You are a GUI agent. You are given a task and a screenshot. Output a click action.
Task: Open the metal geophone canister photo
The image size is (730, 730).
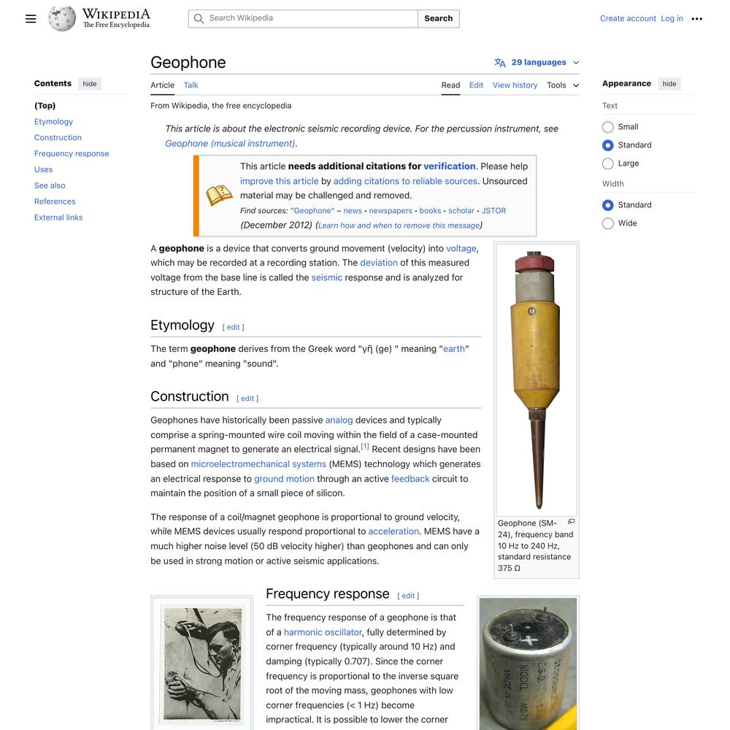528,664
